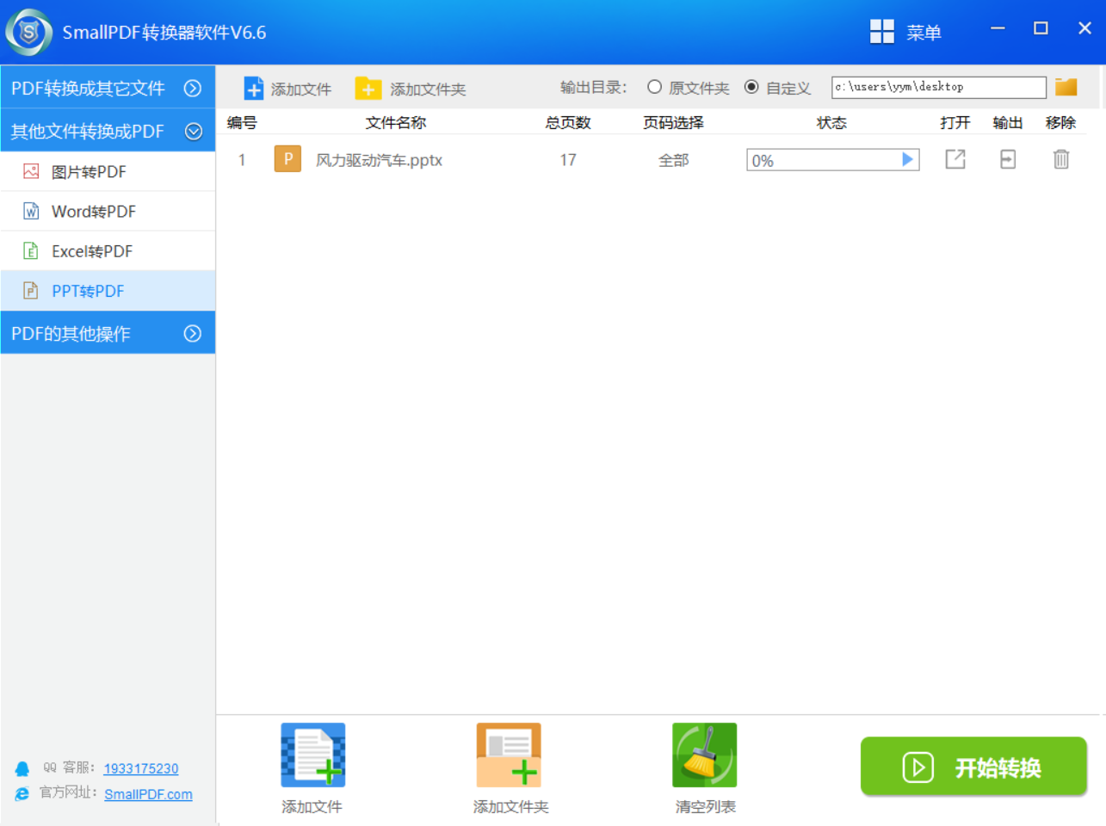Choose Word转PDF in the sidebar

(x=108, y=211)
